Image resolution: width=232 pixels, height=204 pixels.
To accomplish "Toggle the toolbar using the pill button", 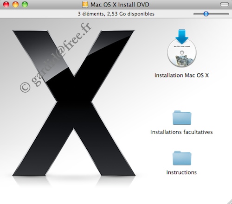I will 224,5.
